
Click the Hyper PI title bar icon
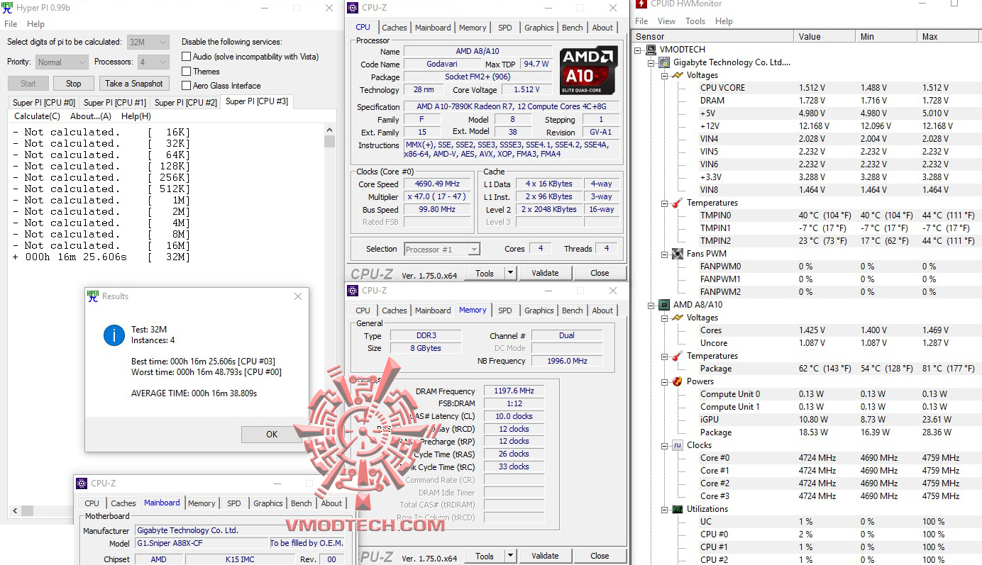pyautogui.click(x=8, y=8)
